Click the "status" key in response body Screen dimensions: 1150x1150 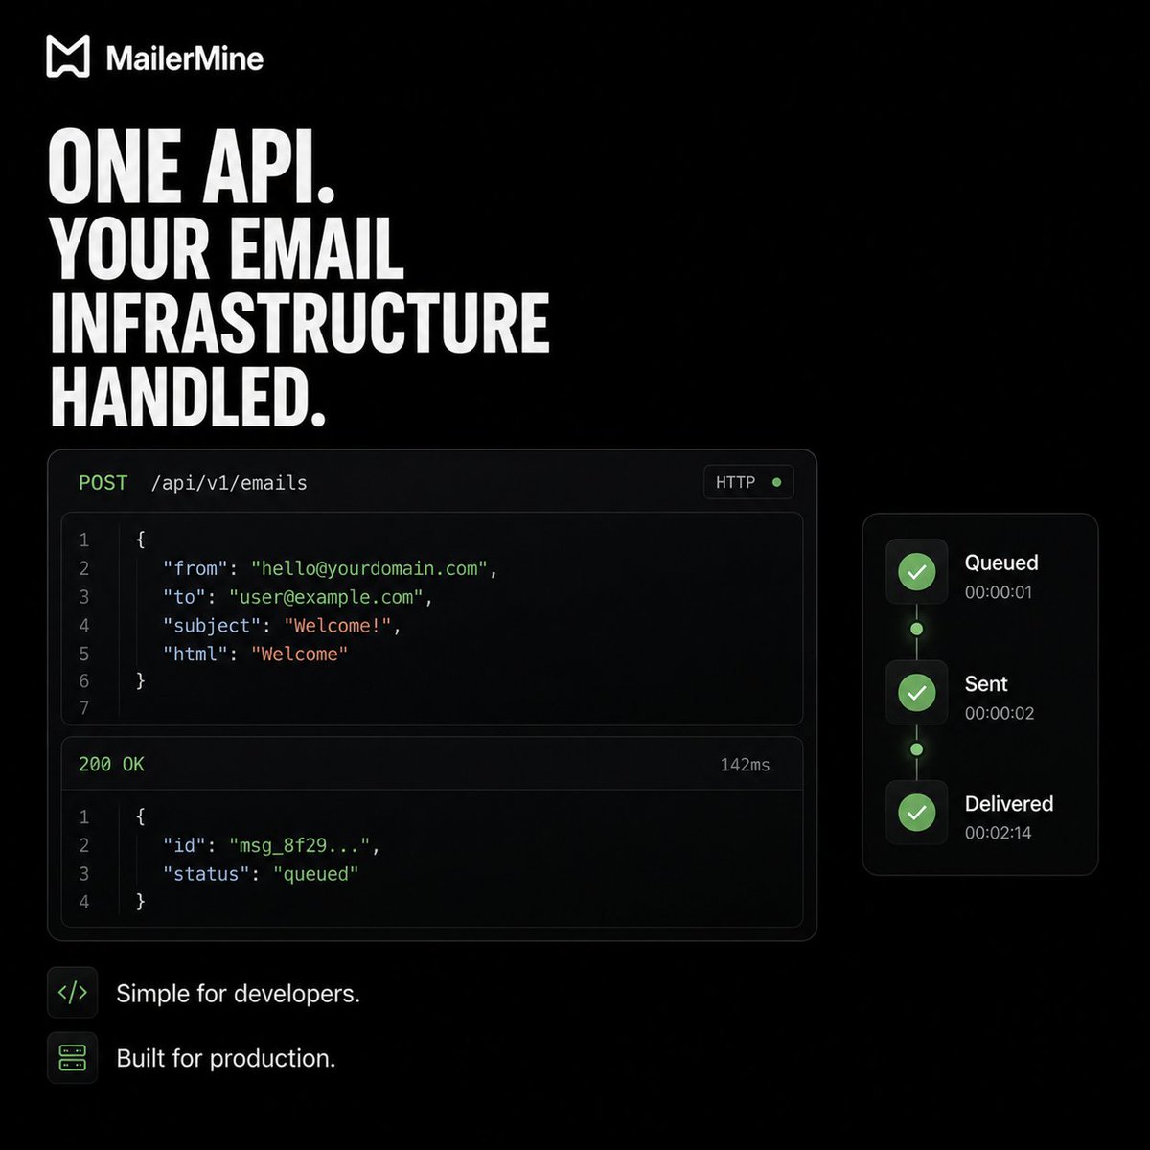click(206, 874)
